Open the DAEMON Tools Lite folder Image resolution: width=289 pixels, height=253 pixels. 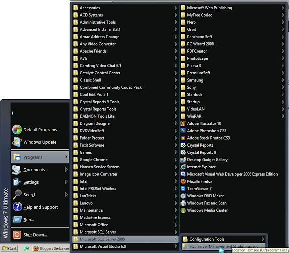[x=125, y=116]
